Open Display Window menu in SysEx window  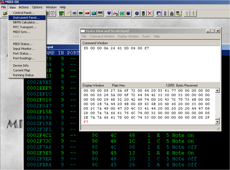tap(128, 36)
